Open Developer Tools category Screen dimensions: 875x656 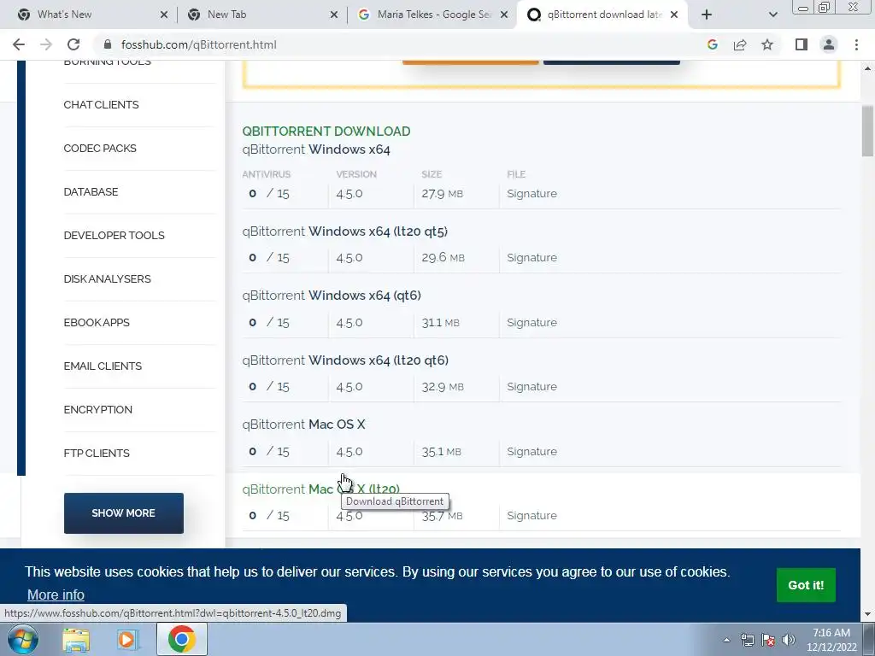(114, 236)
